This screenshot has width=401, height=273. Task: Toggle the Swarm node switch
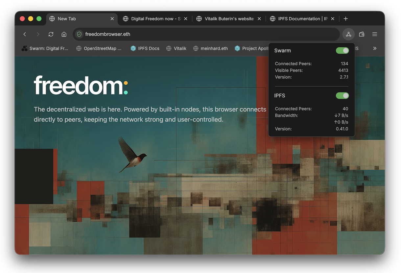point(342,51)
